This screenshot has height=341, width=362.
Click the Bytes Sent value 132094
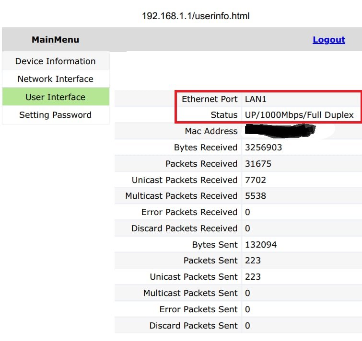tap(260, 245)
